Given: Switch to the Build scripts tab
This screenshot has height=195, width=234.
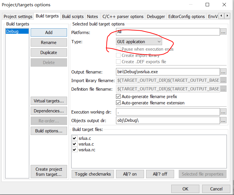Looking at the screenshot, I should tap(73, 16).
